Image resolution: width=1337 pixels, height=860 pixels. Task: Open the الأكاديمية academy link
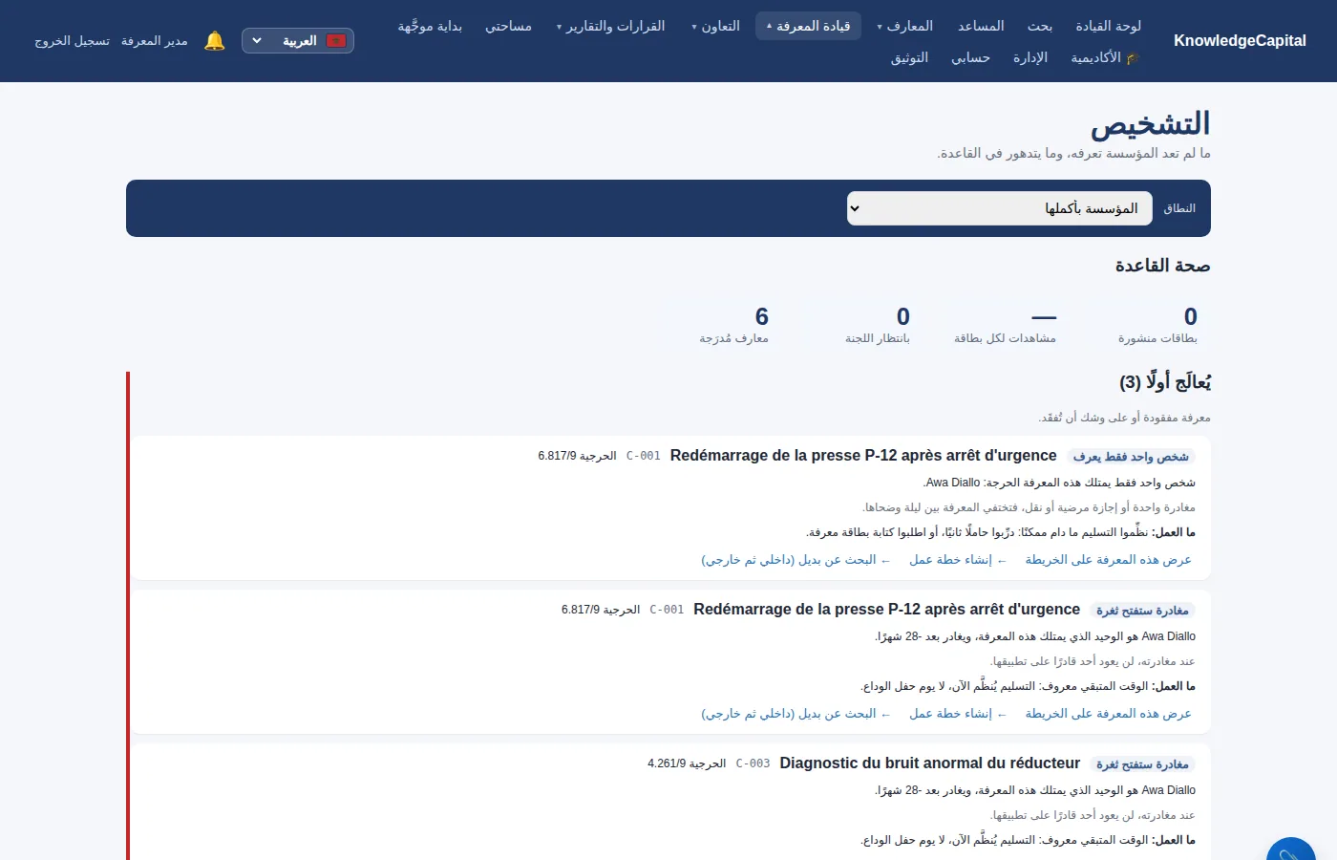pyautogui.click(x=1105, y=58)
